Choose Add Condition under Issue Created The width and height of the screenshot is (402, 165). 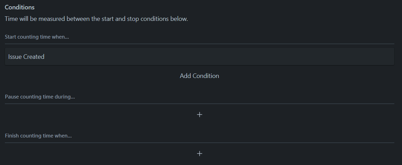[x=199, y=76]
